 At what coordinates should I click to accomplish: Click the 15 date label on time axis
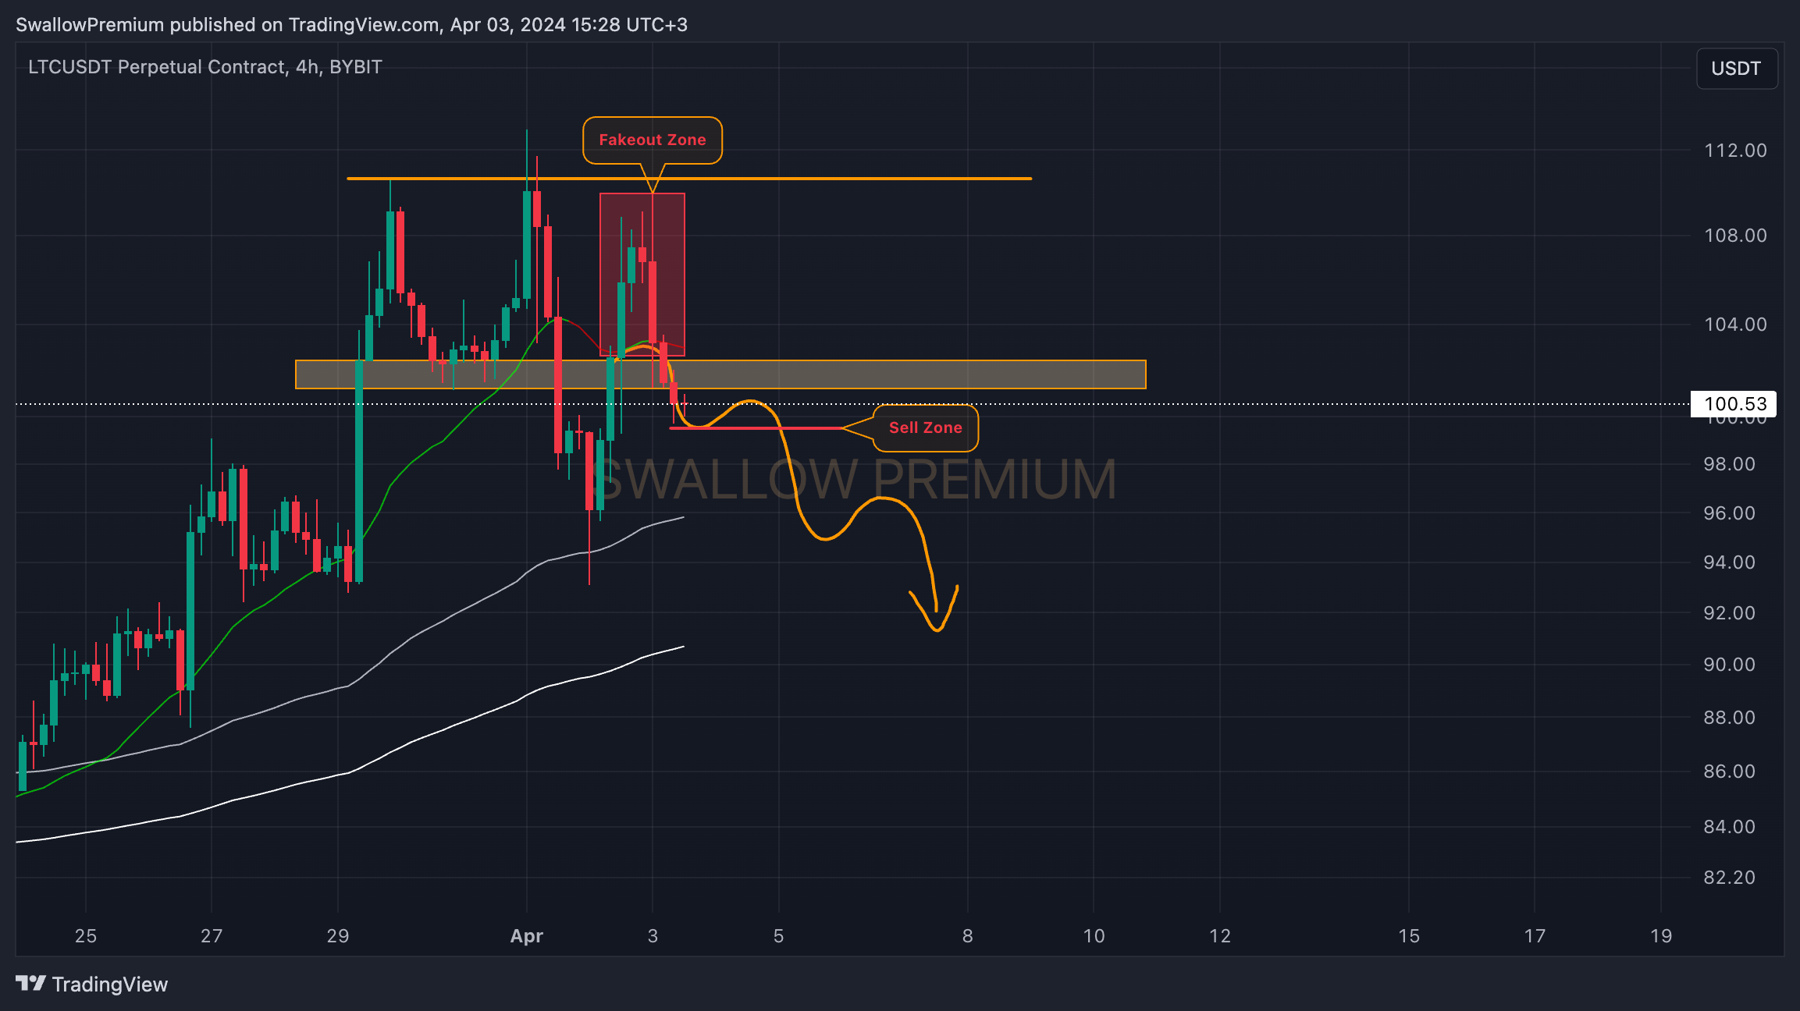pos(1409,936)
